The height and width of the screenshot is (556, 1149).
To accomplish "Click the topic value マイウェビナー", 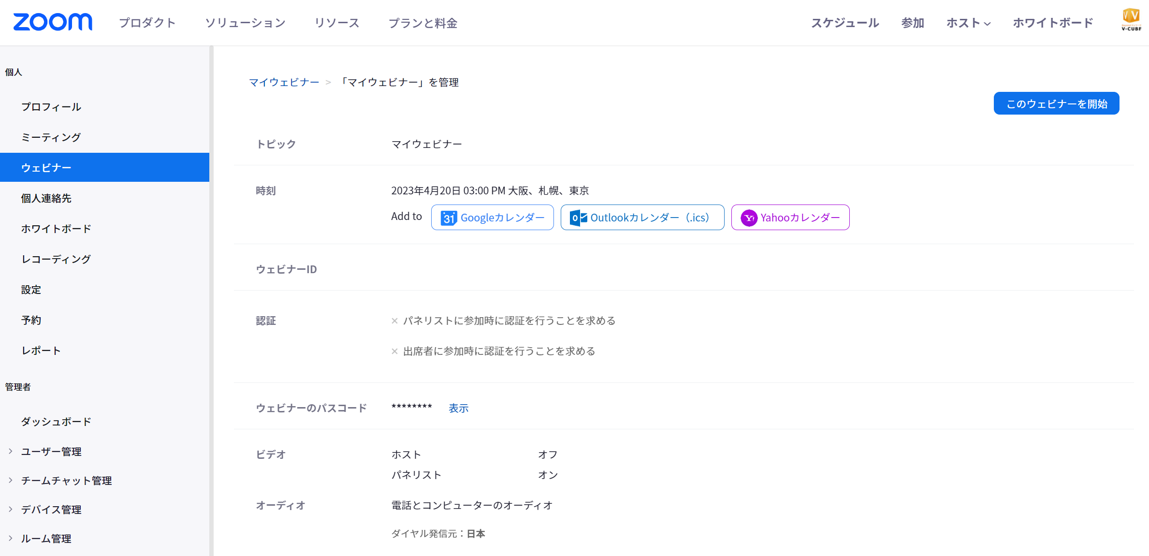I will pos(426,144).
